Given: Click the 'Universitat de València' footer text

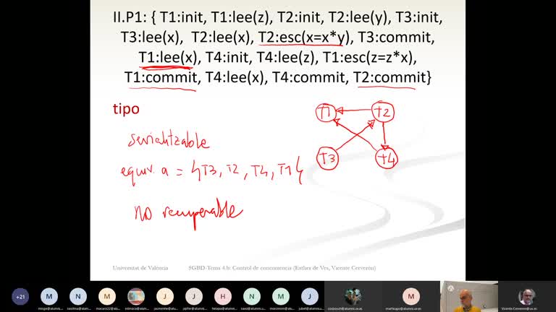Looking at the screenshot, I should pos(140,268).
